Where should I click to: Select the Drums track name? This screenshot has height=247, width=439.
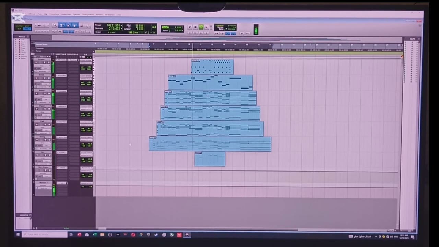click(x=41, y=59)
